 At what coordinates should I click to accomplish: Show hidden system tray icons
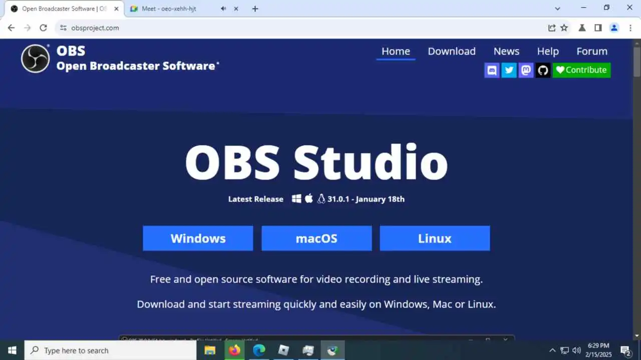coord(552,350)
